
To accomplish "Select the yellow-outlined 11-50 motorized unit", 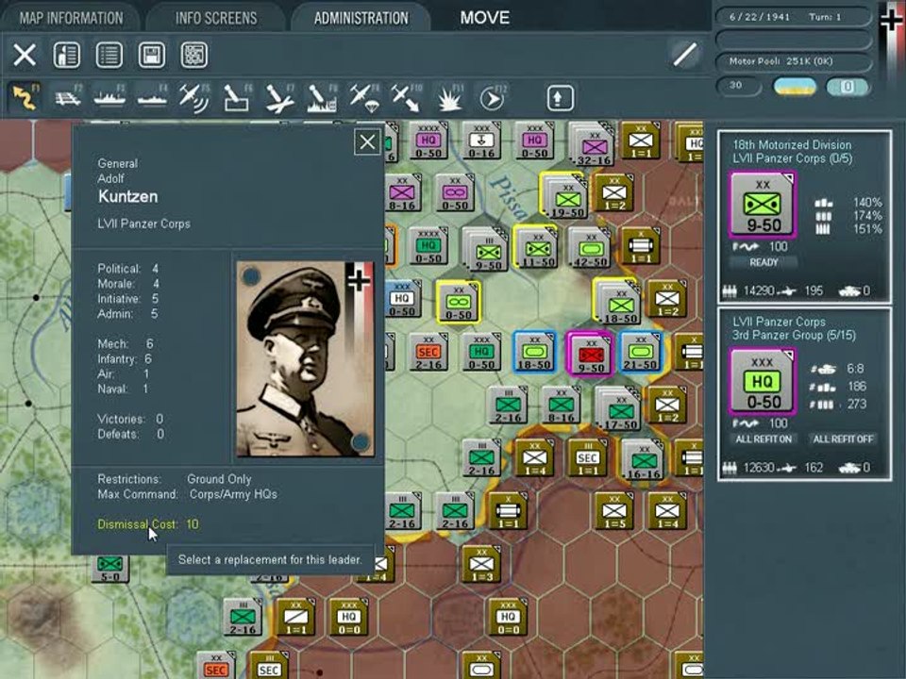I will [x=536, y=248].
